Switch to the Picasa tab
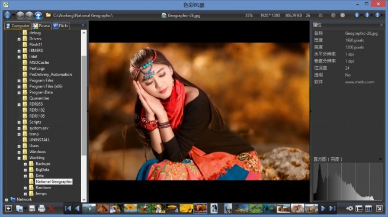Screen dimensions: 388x217 (41, 25)
